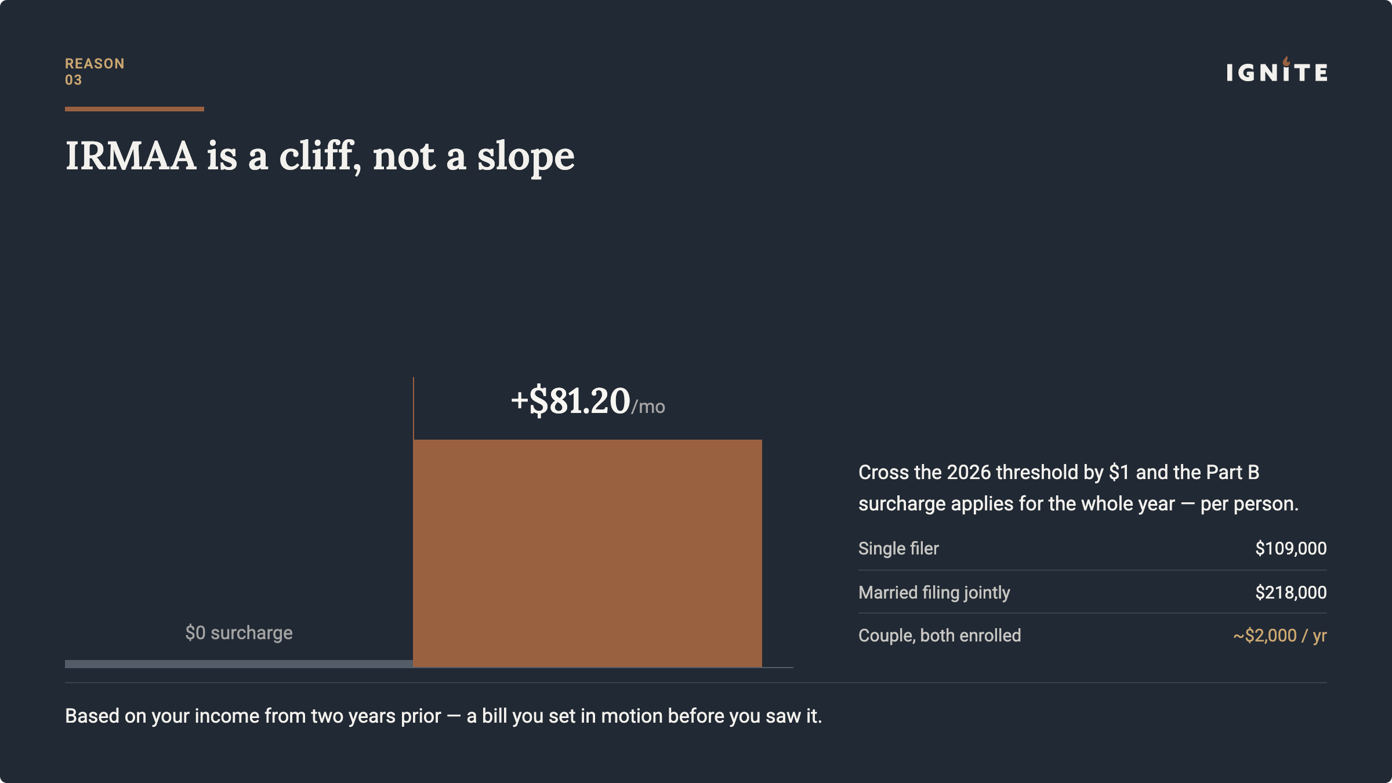1392x783 pixels.
Task: Select the Couple, both enrolled label
Action: [940, 636]
